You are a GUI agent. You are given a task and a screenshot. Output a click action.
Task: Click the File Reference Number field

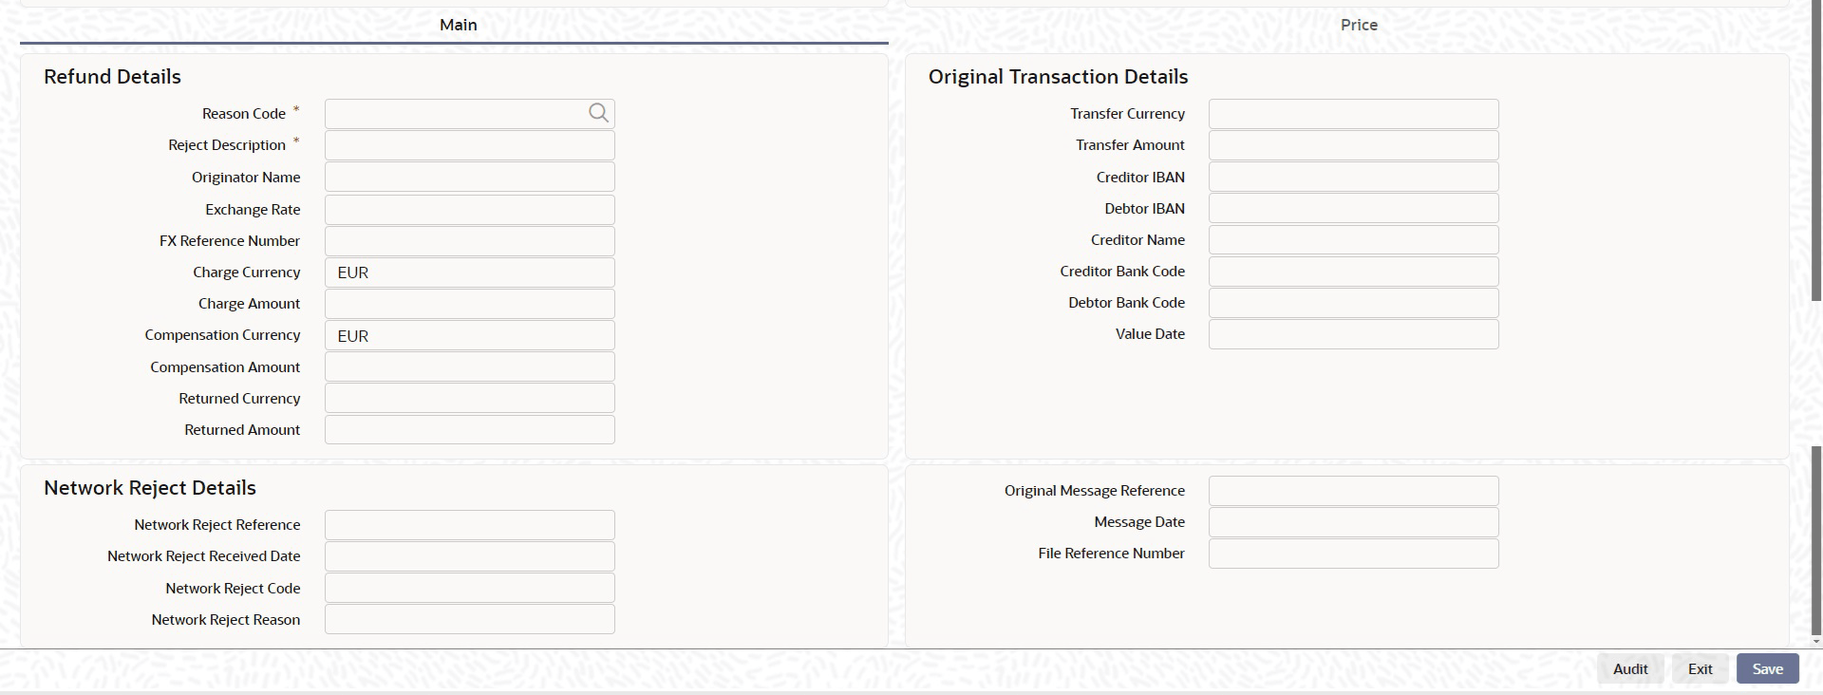[x=1354, y=554]
